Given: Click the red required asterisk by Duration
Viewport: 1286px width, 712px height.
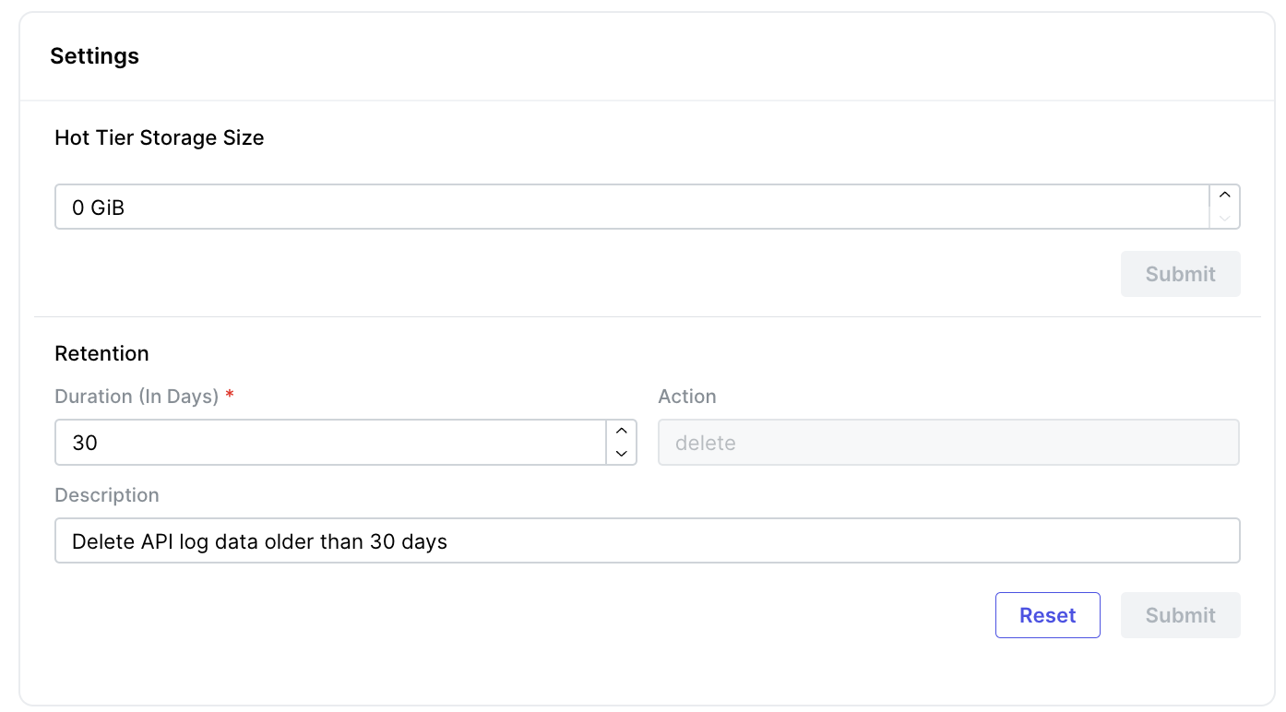Looking at the screenshot, I should click(x=230, y=397).
